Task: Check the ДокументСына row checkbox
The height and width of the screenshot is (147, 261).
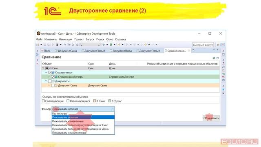Action: [53, 85]
